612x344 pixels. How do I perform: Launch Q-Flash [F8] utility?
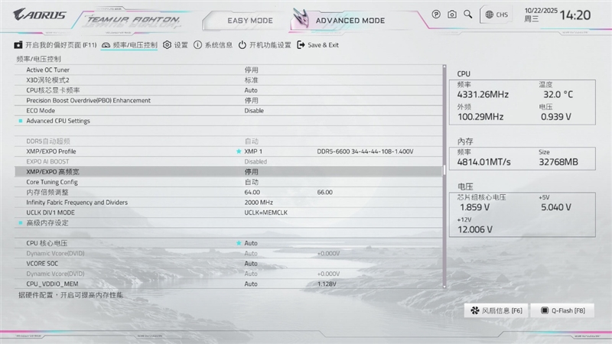562,310
